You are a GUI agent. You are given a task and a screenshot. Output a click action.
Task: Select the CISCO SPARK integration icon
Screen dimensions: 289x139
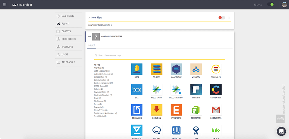click(x=156, y=90)
